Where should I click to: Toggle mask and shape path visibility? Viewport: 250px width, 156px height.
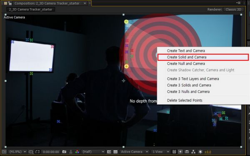pos(37,152)
